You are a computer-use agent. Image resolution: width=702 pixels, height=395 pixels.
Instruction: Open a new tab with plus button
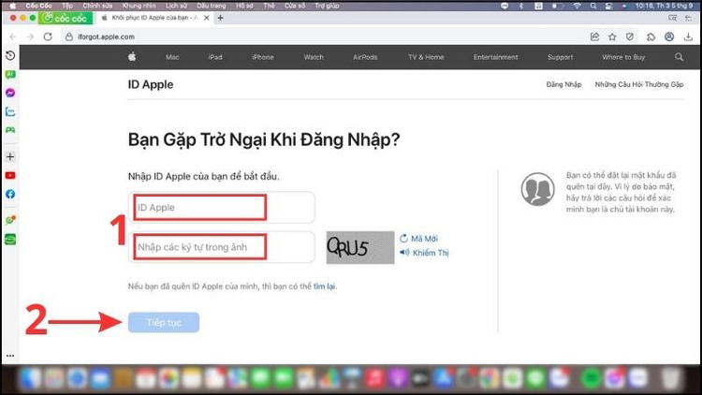point(220,18)
